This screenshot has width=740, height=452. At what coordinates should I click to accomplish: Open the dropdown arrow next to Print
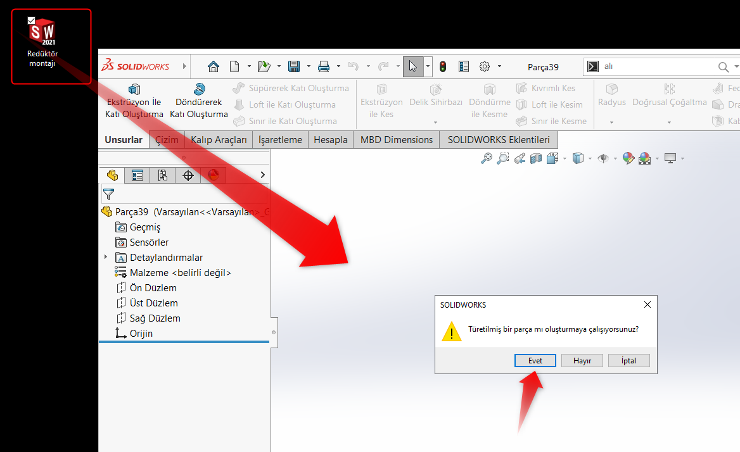click(x=338, y=66)
